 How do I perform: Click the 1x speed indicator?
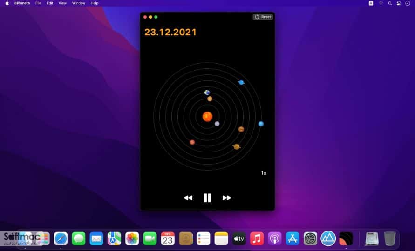264,173
